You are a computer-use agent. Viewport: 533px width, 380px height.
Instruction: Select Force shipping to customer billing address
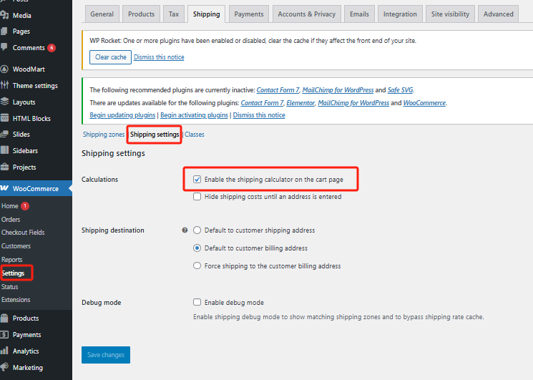click(197, 266)
